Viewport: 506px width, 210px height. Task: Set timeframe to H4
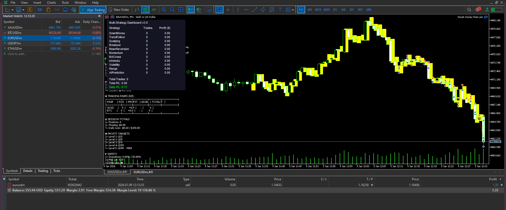click(x=343, y=10)
